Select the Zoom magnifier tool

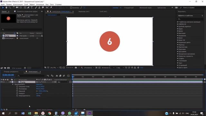10,8
